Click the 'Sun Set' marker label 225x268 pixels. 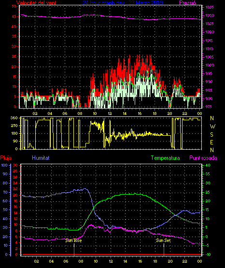[163, 240]
